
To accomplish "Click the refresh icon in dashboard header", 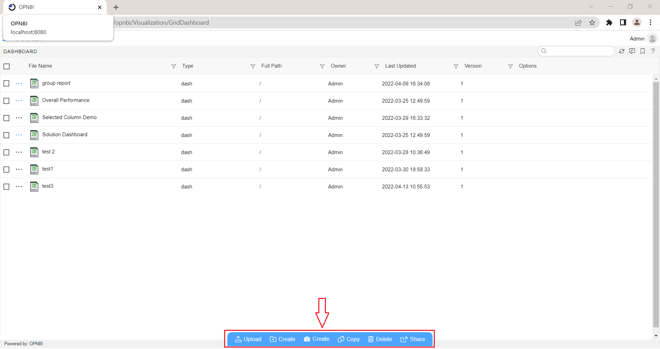I will click(621, 51).
